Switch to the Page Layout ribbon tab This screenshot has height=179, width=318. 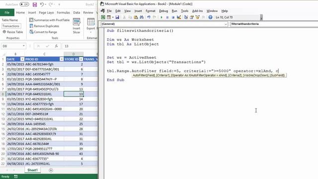[46, 12]
